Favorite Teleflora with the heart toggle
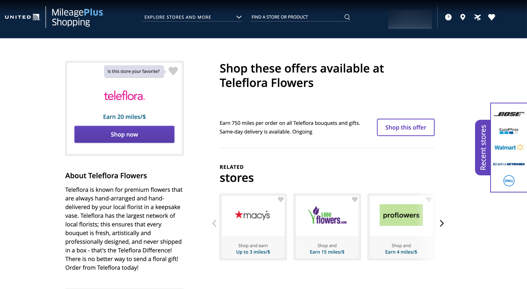The height and width of the screenshot is (289, 527). [173, 71]
